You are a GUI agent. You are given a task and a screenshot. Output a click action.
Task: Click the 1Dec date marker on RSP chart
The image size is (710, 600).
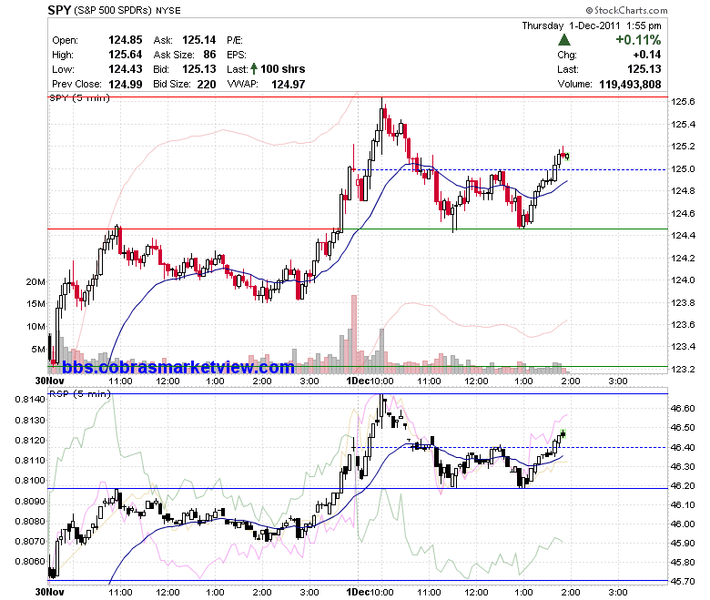pos(358,593)
